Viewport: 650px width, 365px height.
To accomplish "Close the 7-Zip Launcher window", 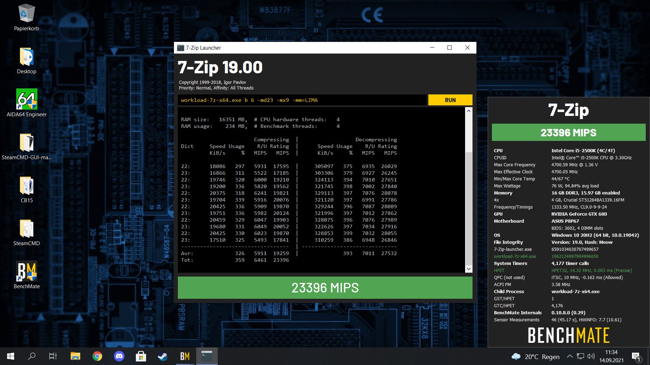I will (467, 48).
